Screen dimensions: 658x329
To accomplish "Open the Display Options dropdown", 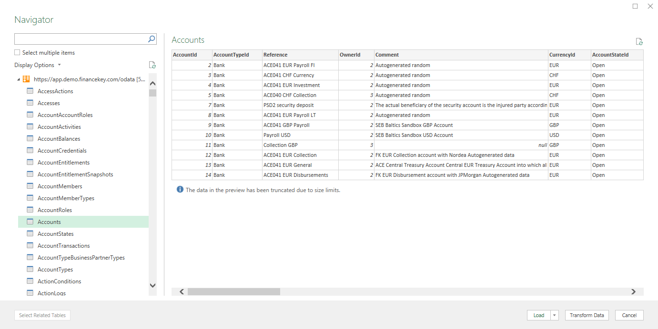I will pos(38,65).
